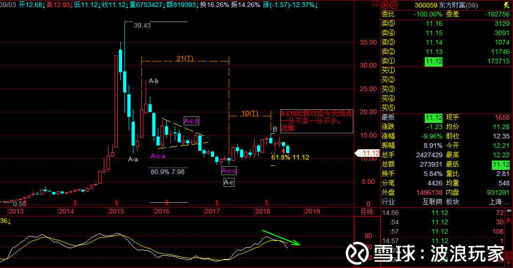Click the S marker above the 2017 label

(217, 203)
